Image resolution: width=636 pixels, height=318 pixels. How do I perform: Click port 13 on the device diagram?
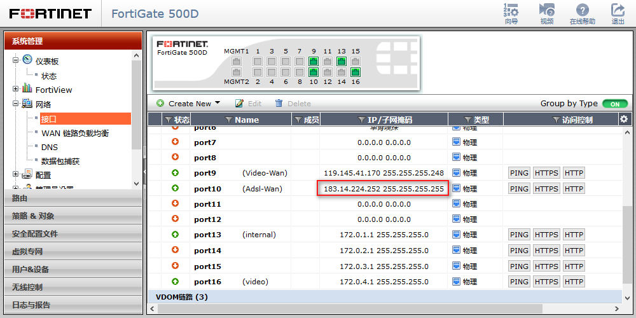pyautogui.click(x=342, y=62)
